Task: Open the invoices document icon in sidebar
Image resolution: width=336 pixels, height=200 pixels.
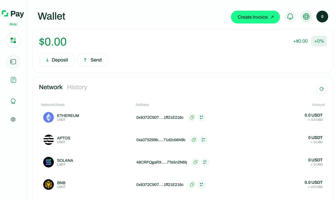Action: click(13, 80)
